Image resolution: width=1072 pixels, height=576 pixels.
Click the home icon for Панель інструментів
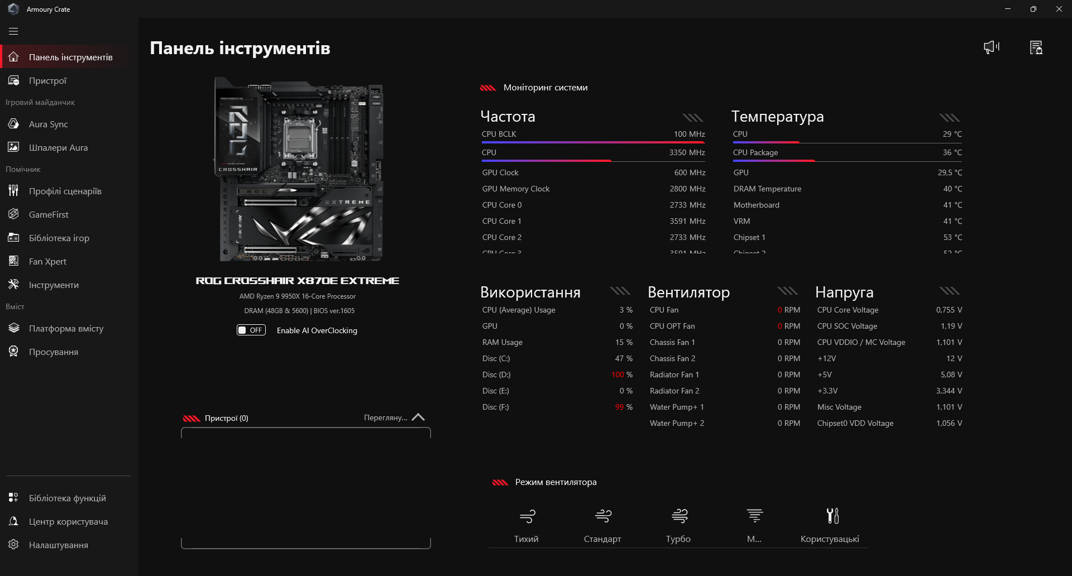tap(14, 57)
